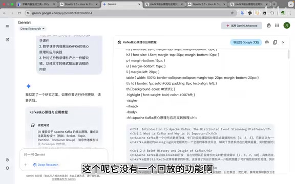
Task: Close the Dify browser tab
Action: tap(54, 4)
